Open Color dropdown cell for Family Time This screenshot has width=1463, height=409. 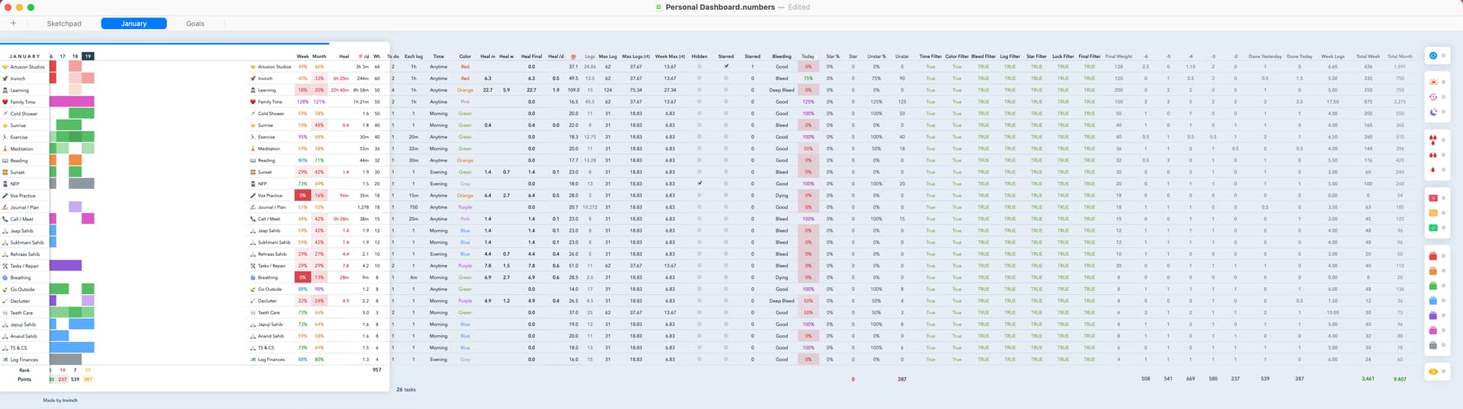[465, 102]
